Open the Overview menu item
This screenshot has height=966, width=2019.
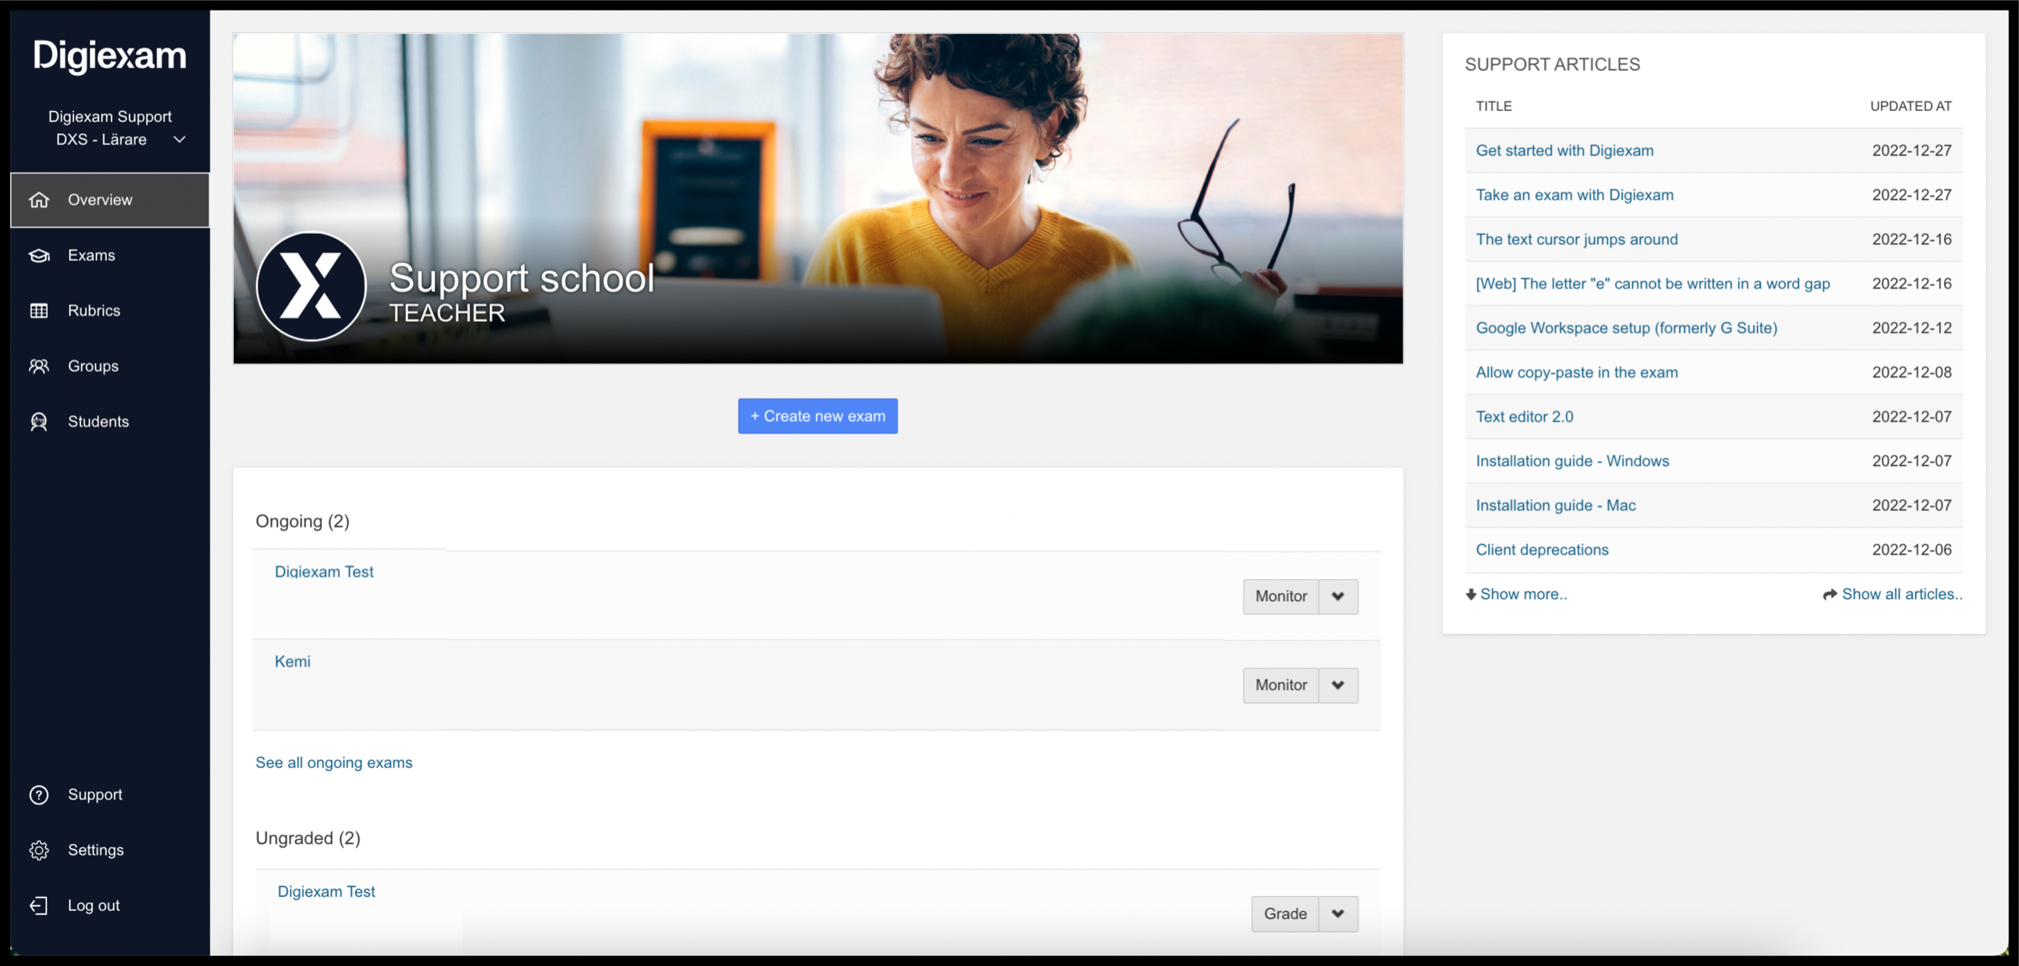coord(110,200)
